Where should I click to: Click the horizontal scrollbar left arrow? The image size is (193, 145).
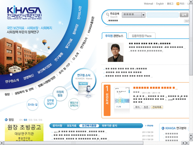pyautogui.click(x=2, y=143)
